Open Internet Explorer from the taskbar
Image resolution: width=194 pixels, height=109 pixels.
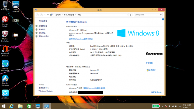click(x=12, y=106)
